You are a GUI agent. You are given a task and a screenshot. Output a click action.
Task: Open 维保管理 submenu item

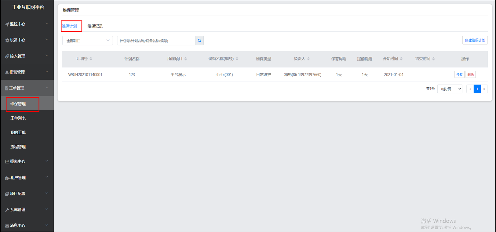(27, 104)
